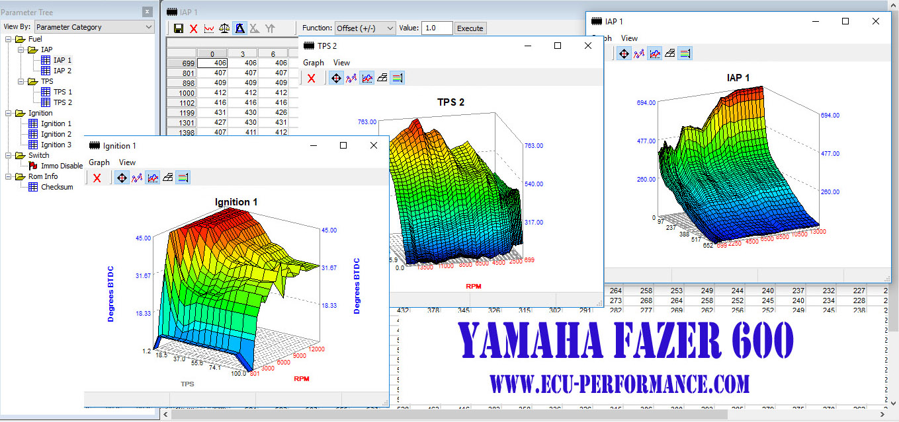The width and height of the screenshot is (899, 422).
Task: Select IAP 1 map in parameter tree
Action: (x=62, y=60)
